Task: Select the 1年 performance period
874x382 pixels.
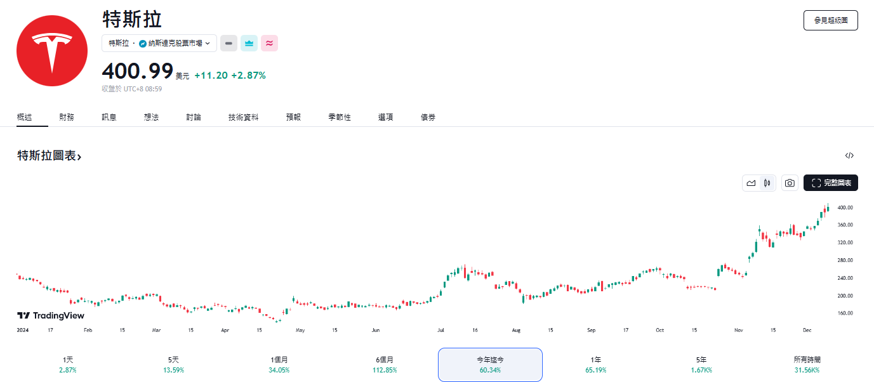Action: tap(595, 364)
